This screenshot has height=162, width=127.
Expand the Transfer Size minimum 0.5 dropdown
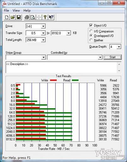[43, 33]
